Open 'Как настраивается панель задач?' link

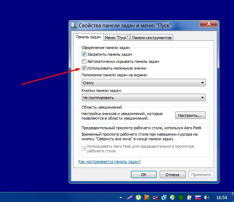click(x=110, y=162)
